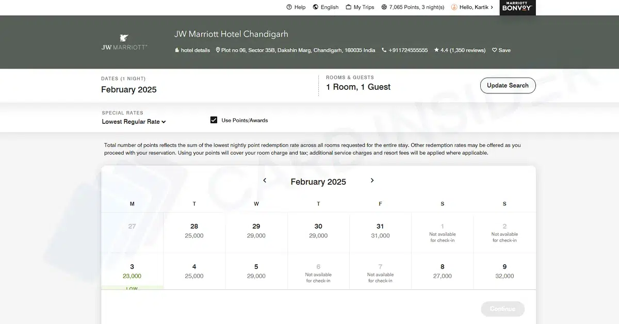
Task: Uncheck Use Points/Awards checkbox
Action: 214,120
